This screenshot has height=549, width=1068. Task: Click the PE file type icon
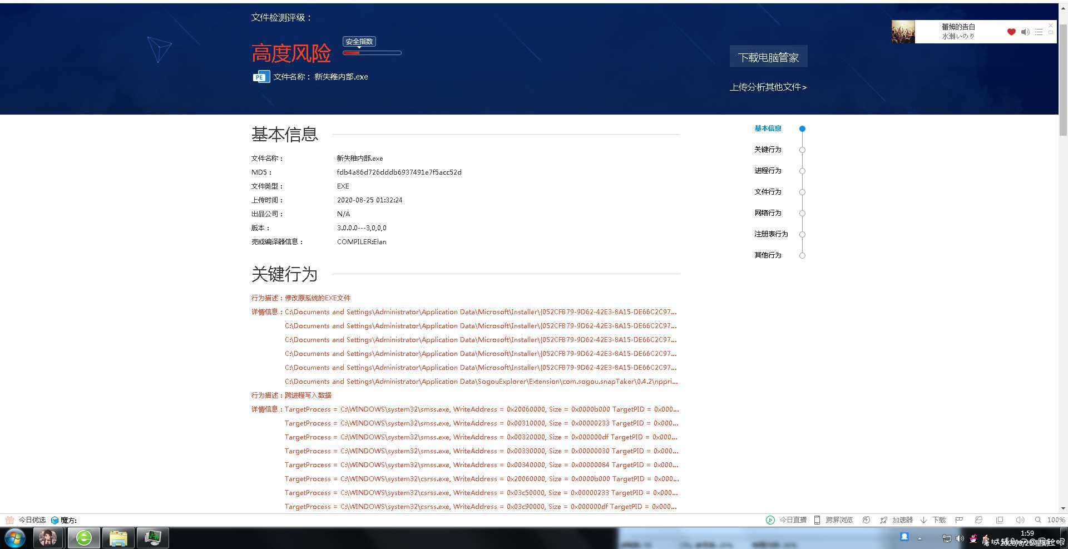261,77
